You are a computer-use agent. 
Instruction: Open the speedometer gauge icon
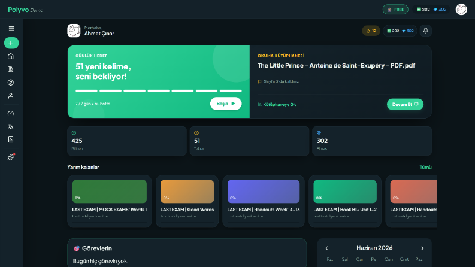11,113
